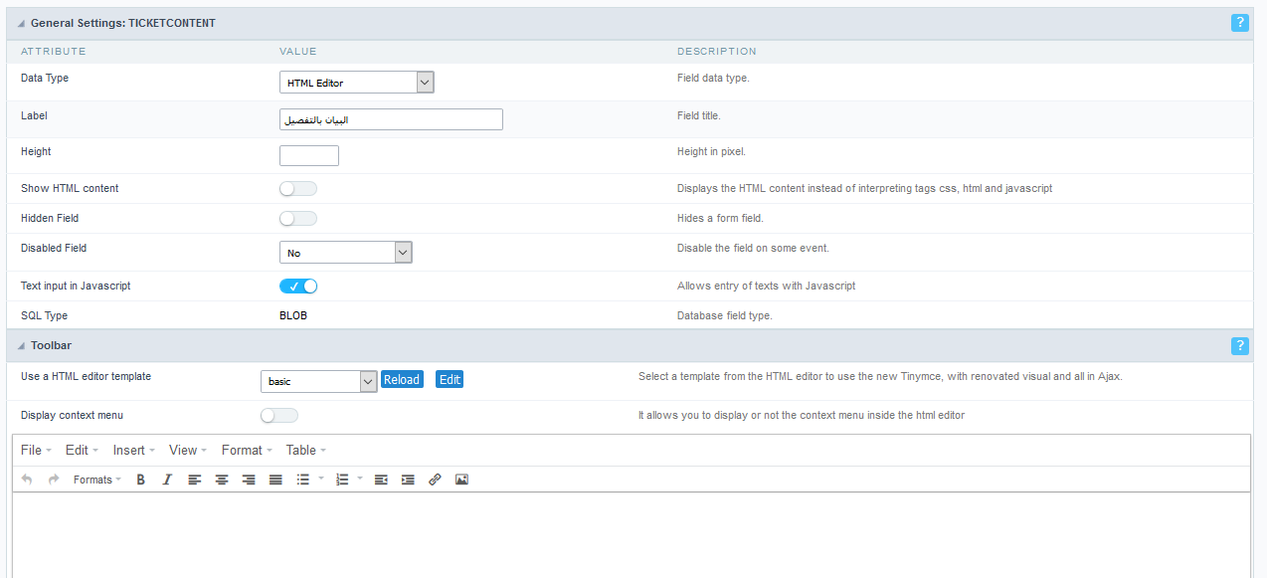Open help for General Settings section
Image resolution: width=1267 pixels, height=578 pixels.
1239,23
